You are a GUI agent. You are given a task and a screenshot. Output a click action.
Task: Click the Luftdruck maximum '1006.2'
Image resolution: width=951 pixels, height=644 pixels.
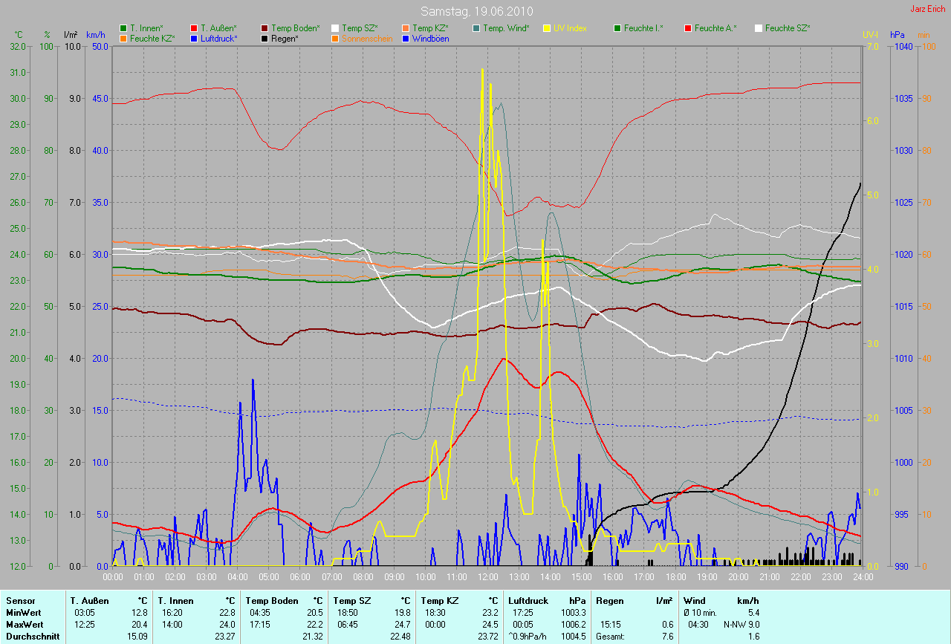click(x=573, y=625)
